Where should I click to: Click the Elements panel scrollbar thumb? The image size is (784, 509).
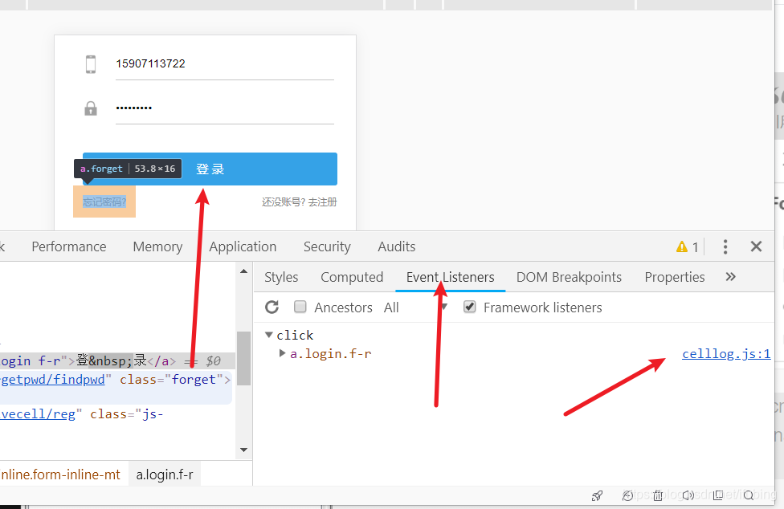point(243,359)
